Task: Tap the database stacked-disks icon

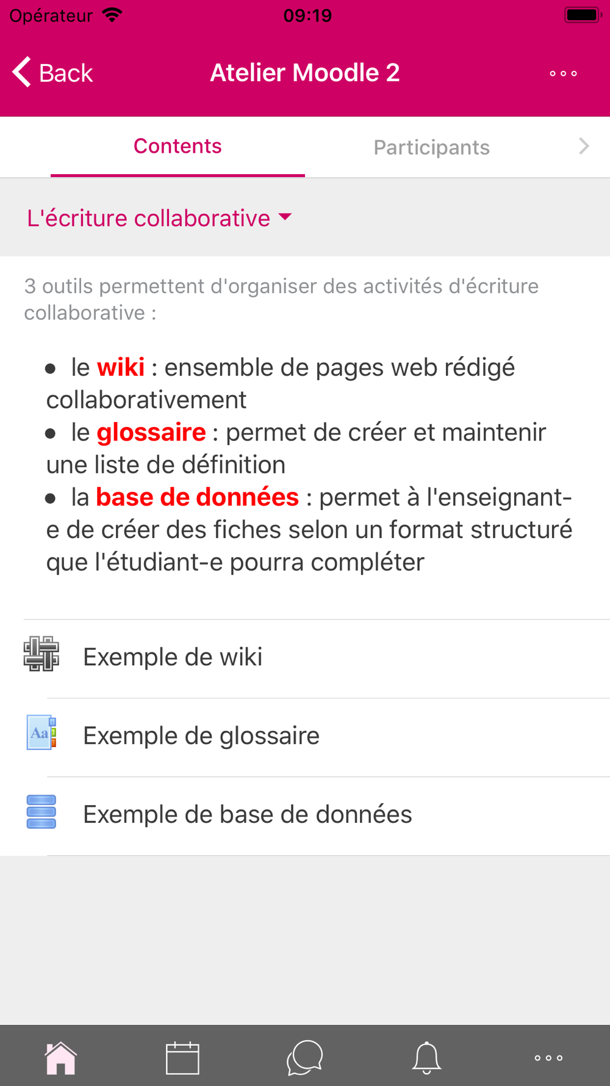Action: tap(41, 812)
